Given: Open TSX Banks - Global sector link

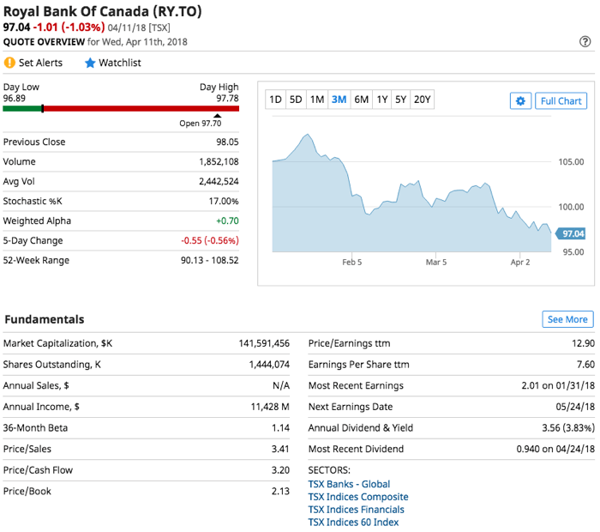Looking at the screenshot, I should click(349, 484).
